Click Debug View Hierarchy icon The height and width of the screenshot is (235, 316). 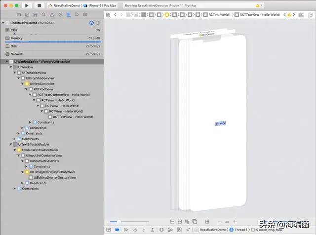(161, 230)
